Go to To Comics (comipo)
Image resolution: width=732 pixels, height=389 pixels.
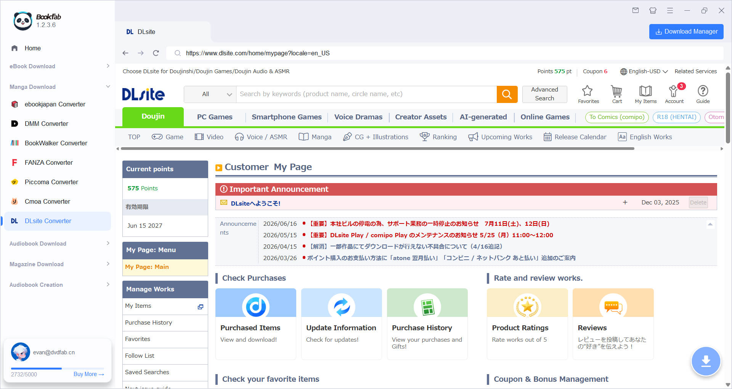click(x=617, y=117)
